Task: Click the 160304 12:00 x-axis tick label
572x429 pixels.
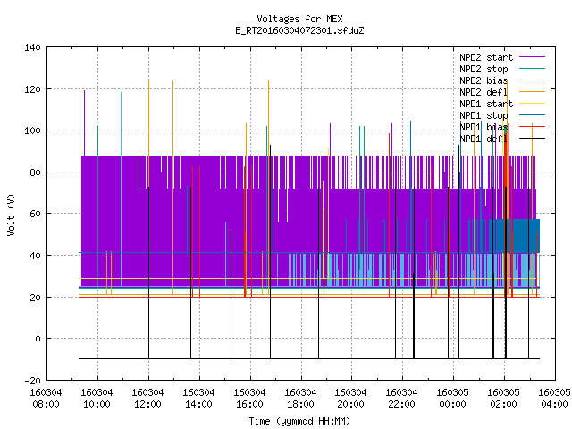Action: point(147,399)
